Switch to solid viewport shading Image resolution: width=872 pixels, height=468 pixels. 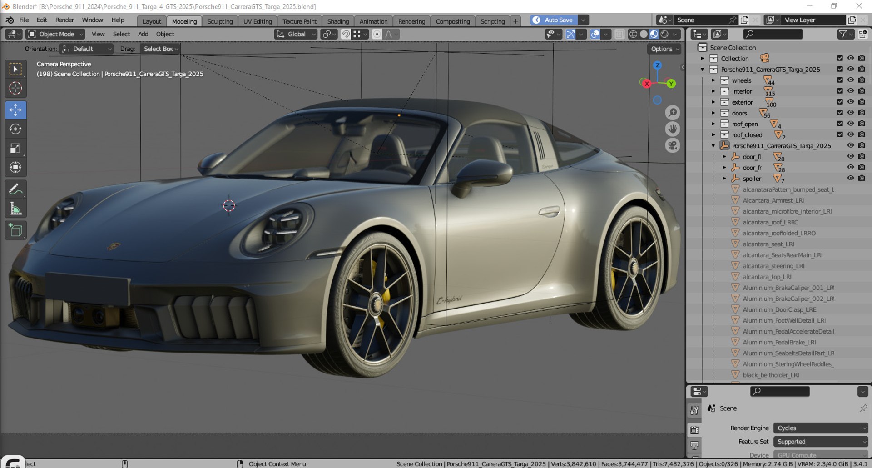(x=644, y=34)
